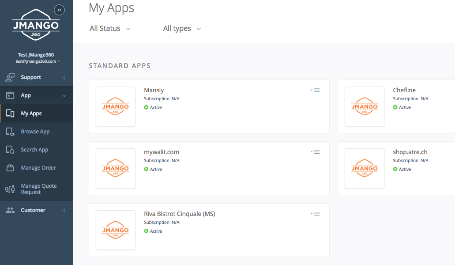Open Mansly app options menu icon
This screenshot has height=265, width=455.
click(315, 90)
